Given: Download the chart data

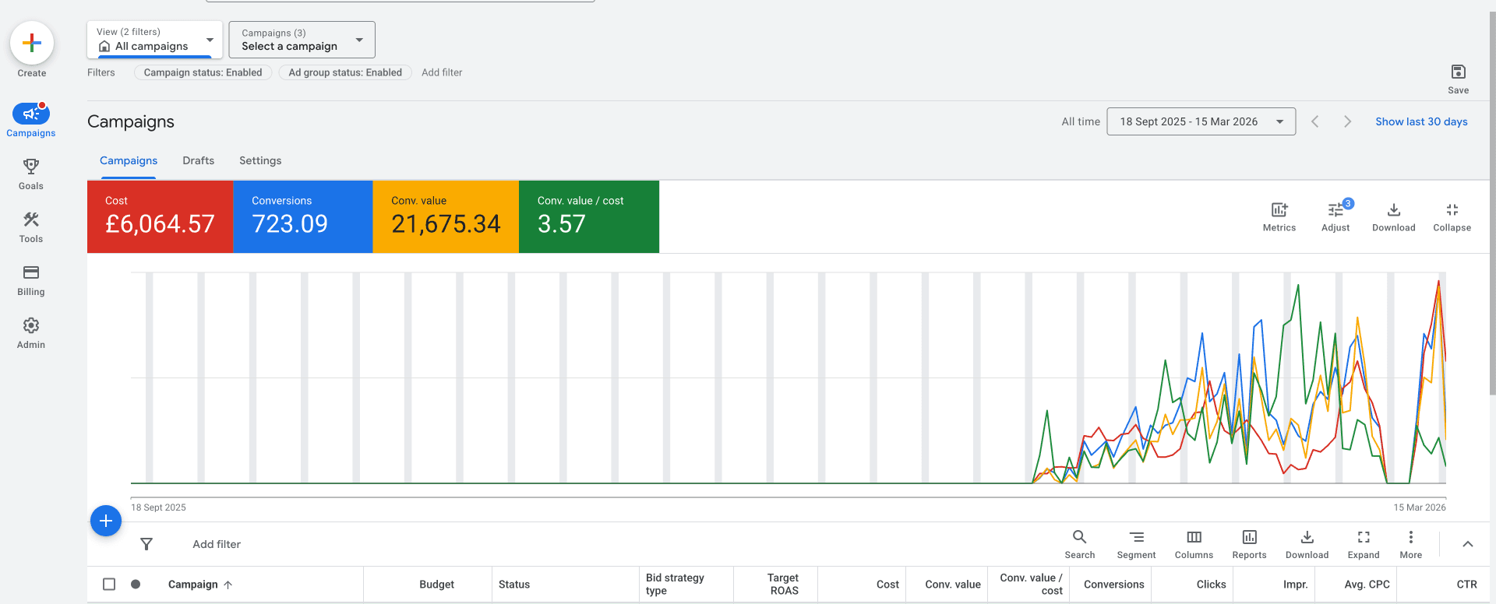Looking at the screenshot, I should (1394, 217).
